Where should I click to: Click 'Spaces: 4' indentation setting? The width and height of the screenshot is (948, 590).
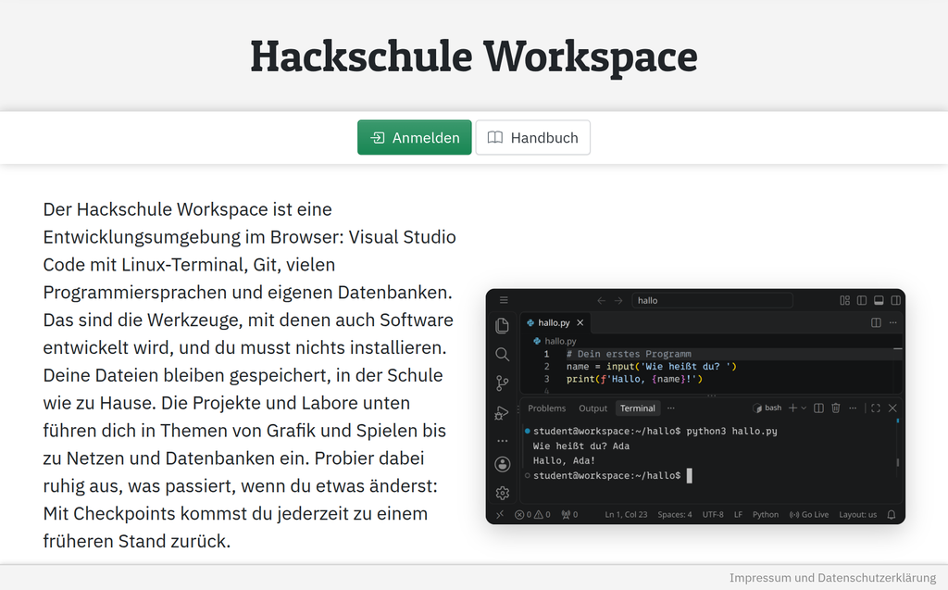[675, 514]
